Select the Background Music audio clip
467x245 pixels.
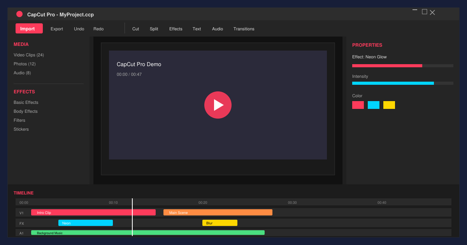(148, 233)
